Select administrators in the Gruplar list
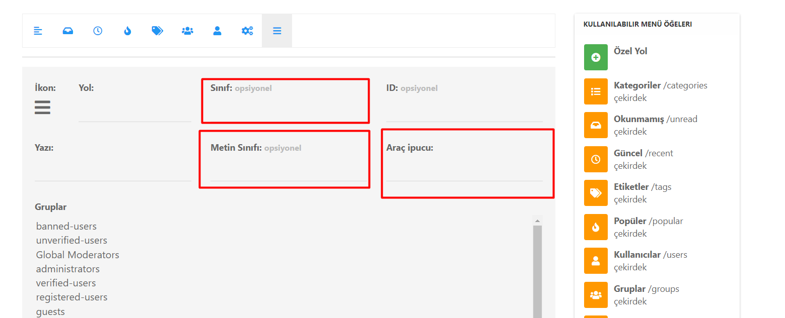 (68, 269)
